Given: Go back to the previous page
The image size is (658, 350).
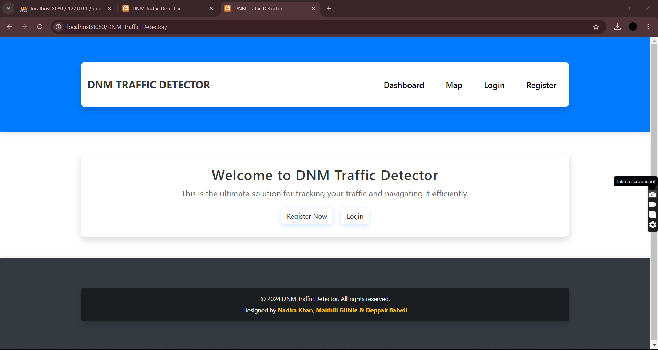Looking at the screenshot, I should tap(9, 27).
